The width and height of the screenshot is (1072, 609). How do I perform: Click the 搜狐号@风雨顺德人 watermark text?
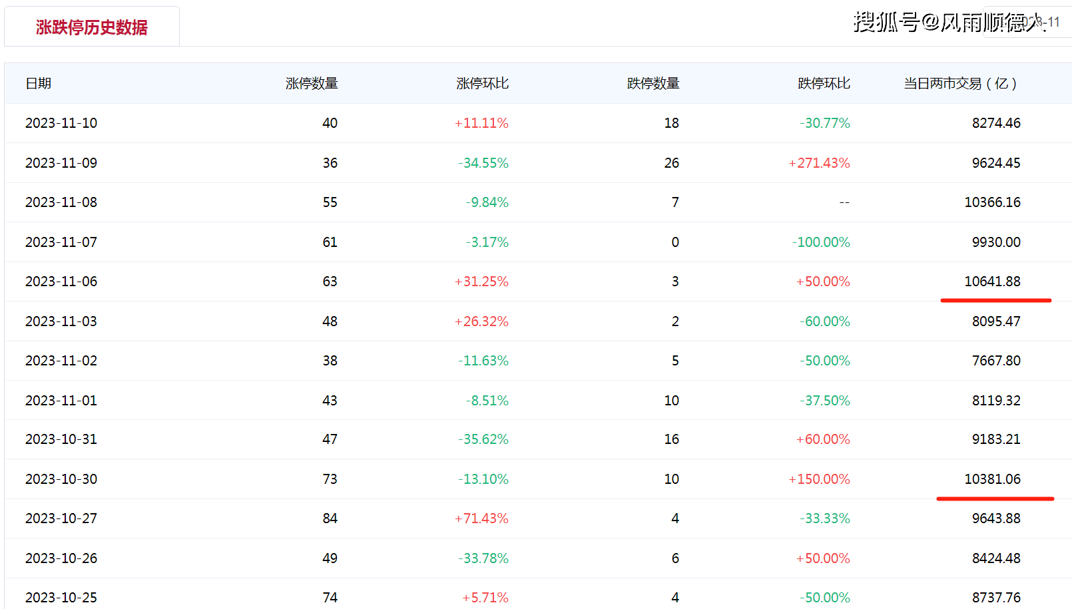(x=949, y=22)
